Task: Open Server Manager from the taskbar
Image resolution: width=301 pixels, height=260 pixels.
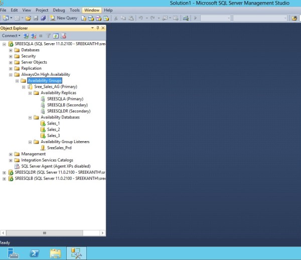Action: pos(13,253)
